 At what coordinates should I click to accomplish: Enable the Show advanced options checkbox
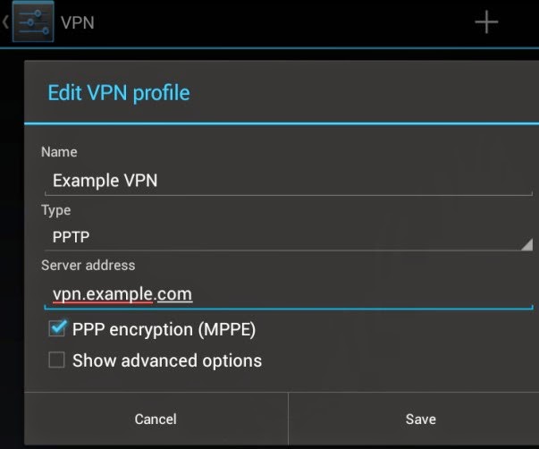click(x=56, y=360)
